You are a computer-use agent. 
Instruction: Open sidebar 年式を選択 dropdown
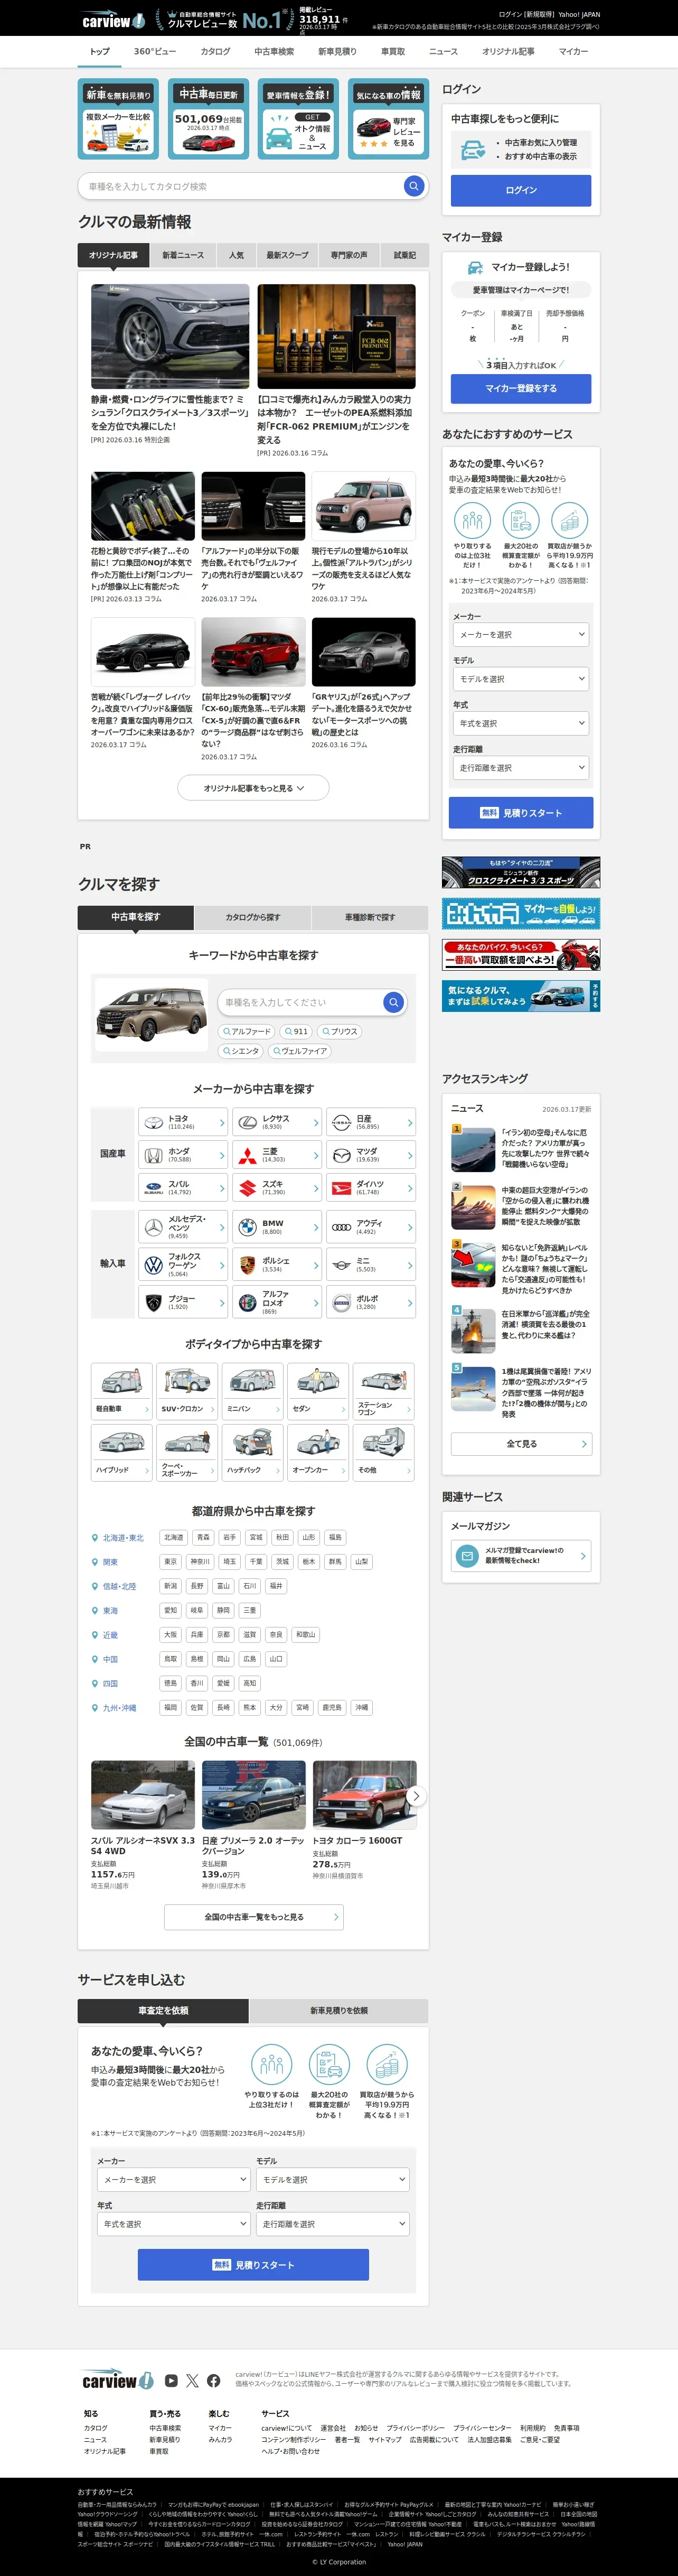[520, 723]
